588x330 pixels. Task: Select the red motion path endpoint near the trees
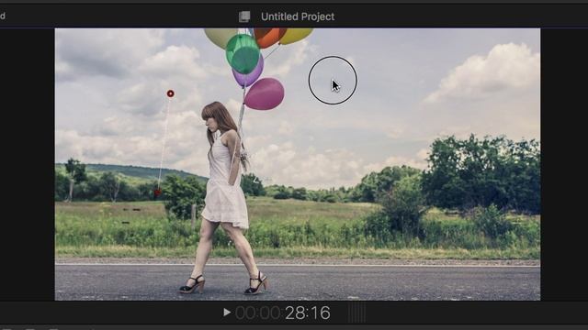157,192
